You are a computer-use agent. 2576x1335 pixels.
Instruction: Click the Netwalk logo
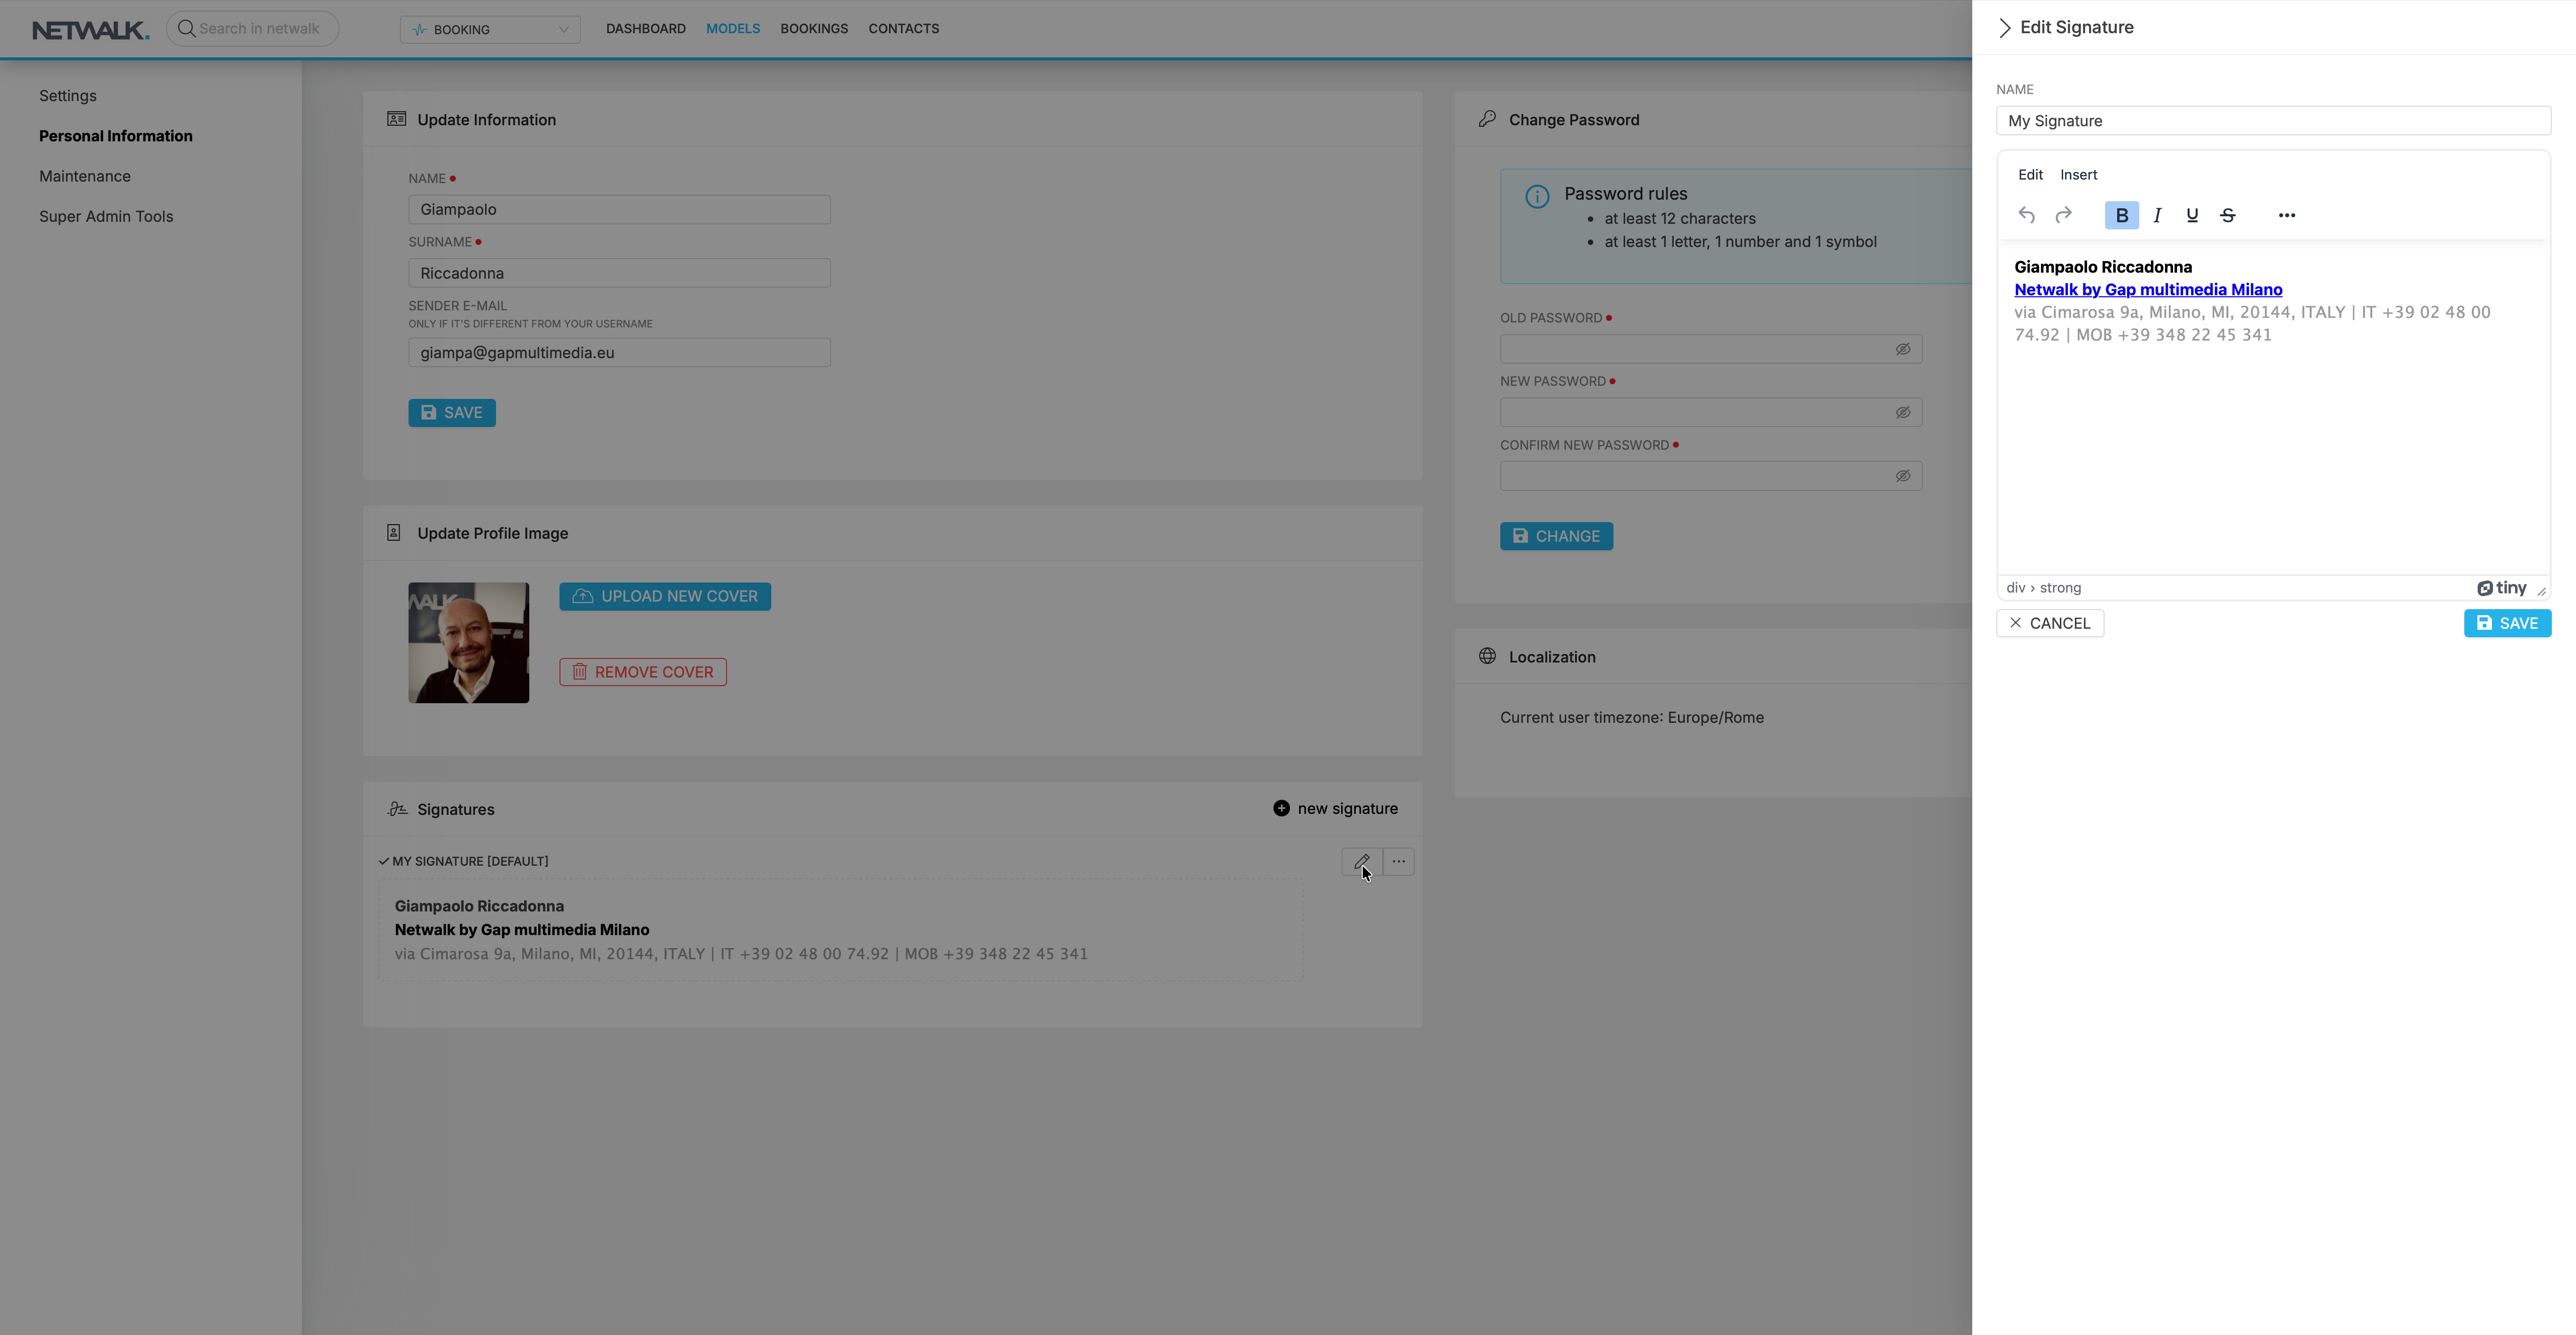(x=90, y=30)
